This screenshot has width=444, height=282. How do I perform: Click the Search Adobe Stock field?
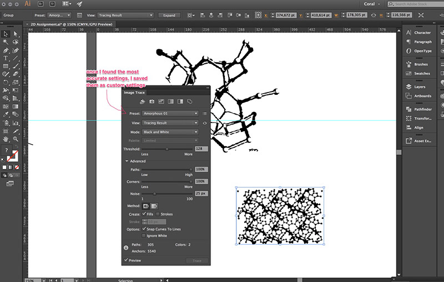(x=416, y=4)
